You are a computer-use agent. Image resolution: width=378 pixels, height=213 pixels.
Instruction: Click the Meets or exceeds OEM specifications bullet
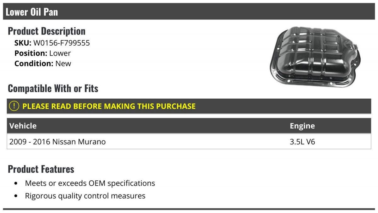coord(90,183)
